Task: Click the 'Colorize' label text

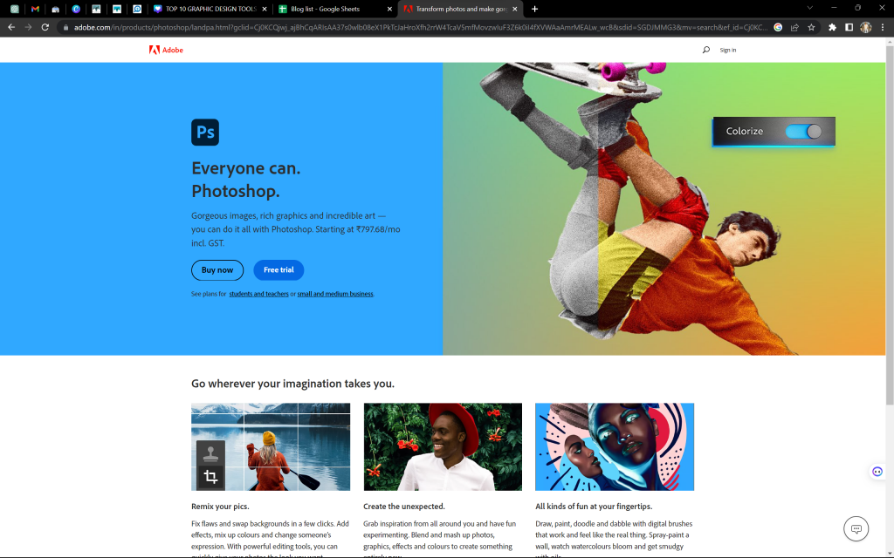Action: click(744, 132)
